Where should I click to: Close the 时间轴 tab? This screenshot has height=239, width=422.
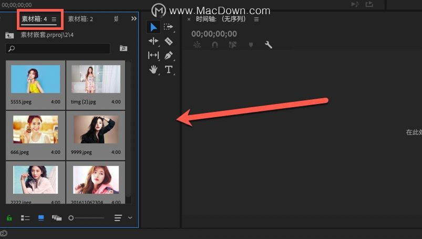tap(189, 19)
